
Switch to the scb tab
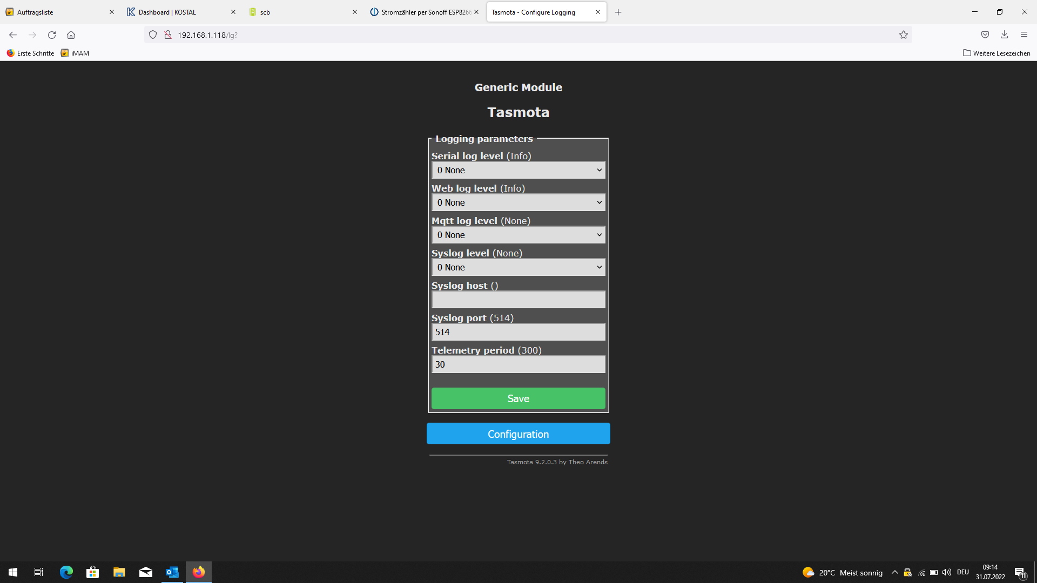pyautogui.click(x=303, y=12)
